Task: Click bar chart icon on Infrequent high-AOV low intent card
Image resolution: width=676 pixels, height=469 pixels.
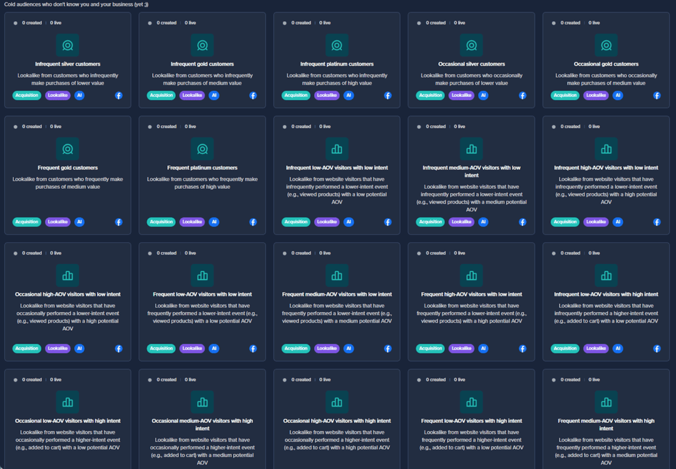Action: [606, 149]
